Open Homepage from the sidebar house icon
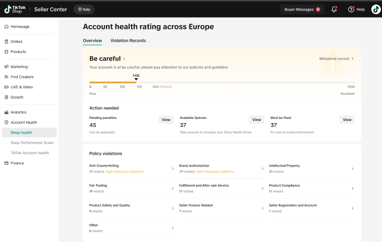This screenshot has height=242, width=382. tap(6, 26)
